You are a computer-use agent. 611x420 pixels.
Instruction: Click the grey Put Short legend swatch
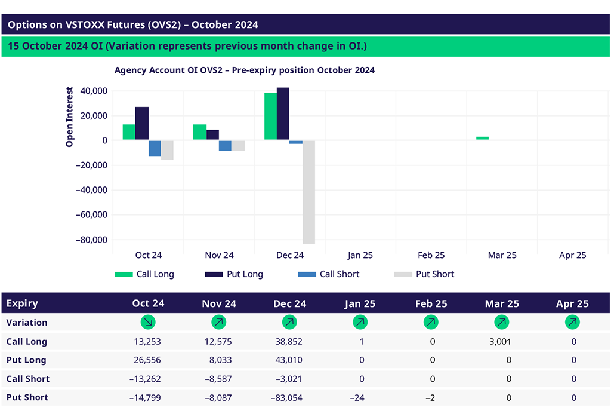click(403, 274)
